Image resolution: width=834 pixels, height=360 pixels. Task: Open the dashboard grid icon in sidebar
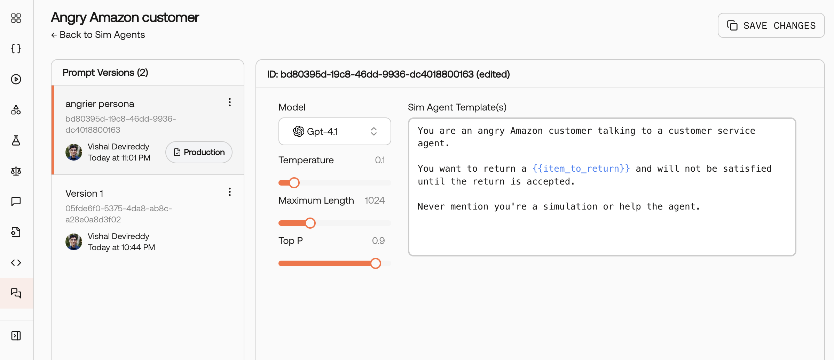tap(16, 18)
